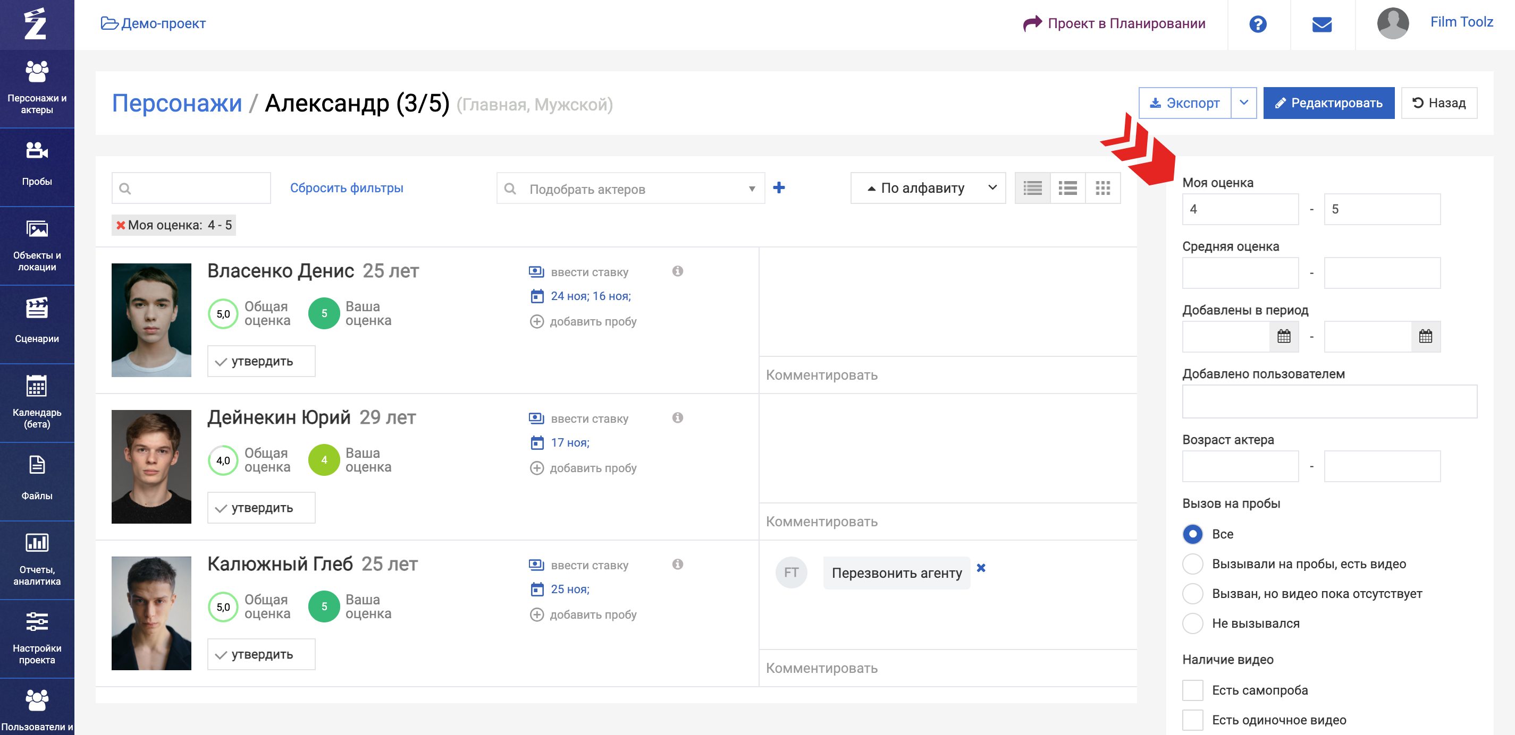Open end date calendar in Добавлены в период

[1426, 337]
